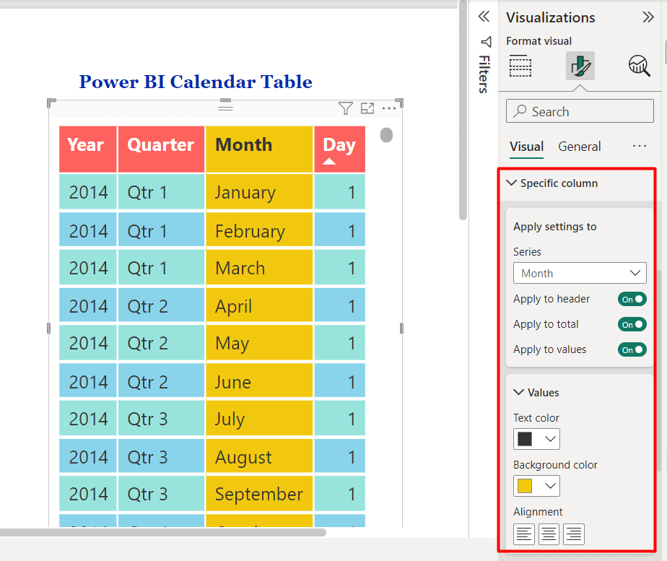
Task: Select the July month cell
Action: (x=259, y=419)
